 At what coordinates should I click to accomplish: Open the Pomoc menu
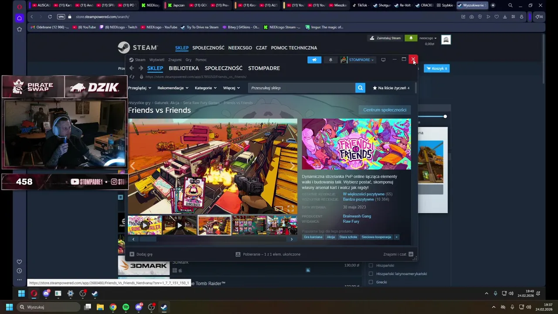[201, 60]
